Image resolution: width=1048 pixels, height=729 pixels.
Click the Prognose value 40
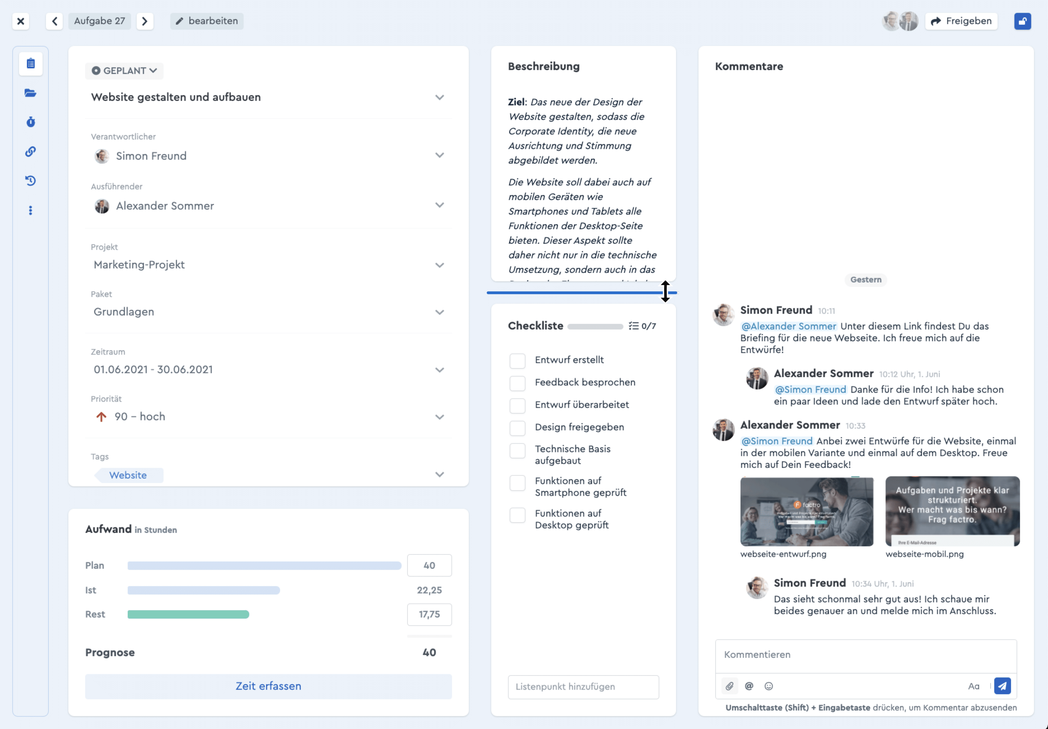[x=429, y=653]
